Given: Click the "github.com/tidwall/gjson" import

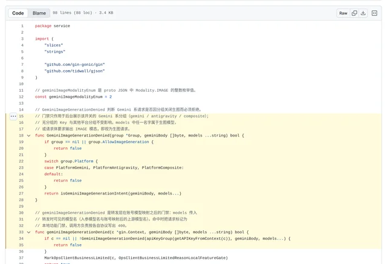Looking at the screenshot, I should pyautogui.click(x=74, y=71).
